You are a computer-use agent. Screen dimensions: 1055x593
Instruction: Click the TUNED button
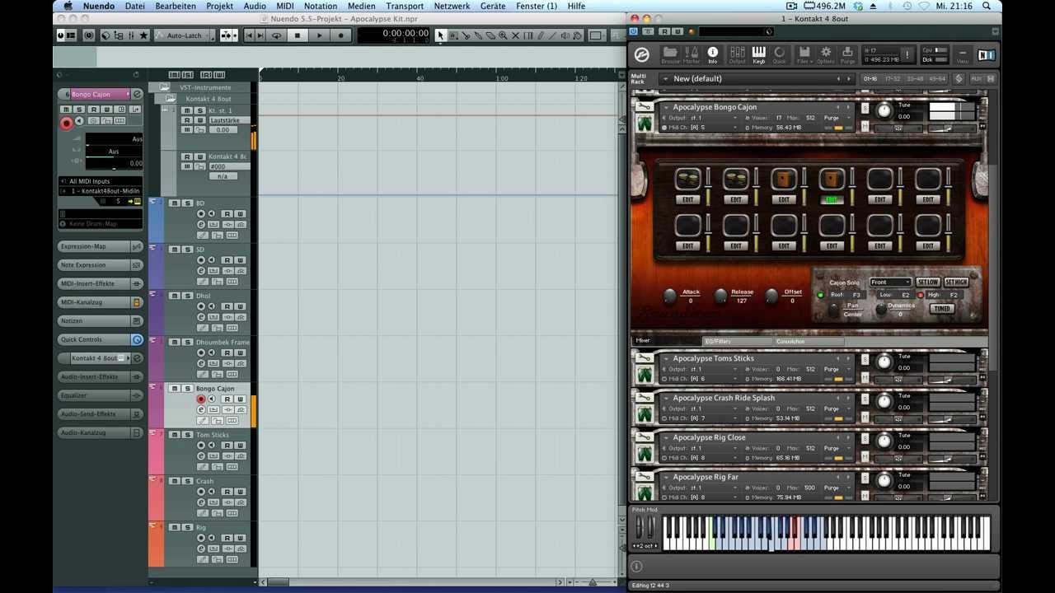pyautogui.click(x=941, y=309)
